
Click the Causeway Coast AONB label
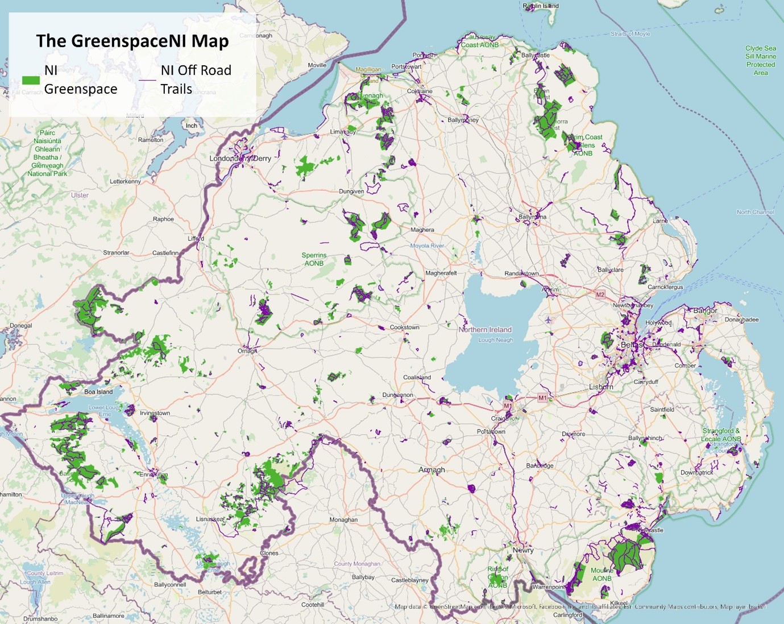coord(480,41)
